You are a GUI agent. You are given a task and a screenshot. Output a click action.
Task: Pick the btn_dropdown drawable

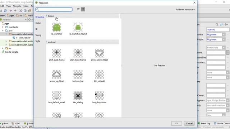point(99,97)
